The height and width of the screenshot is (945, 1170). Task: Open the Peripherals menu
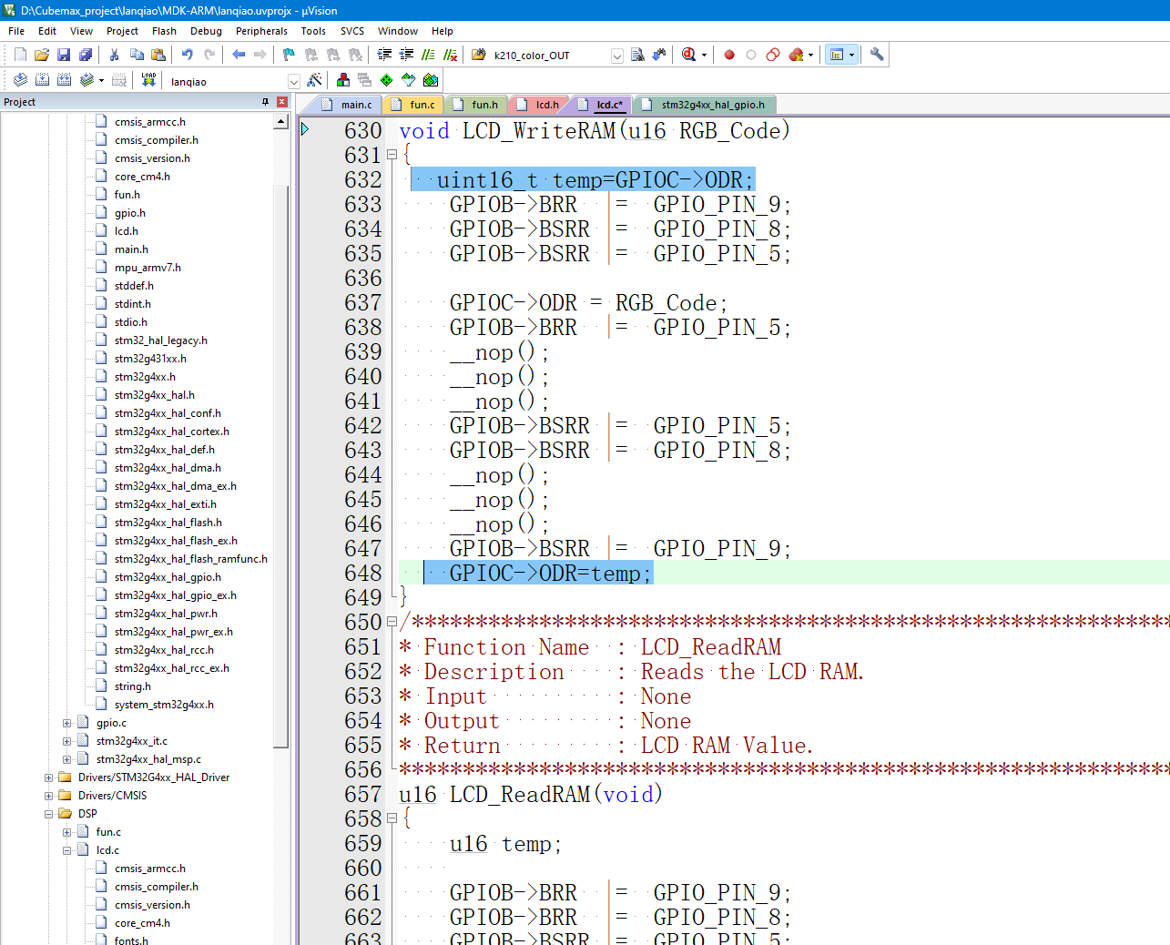pos(261,31)
